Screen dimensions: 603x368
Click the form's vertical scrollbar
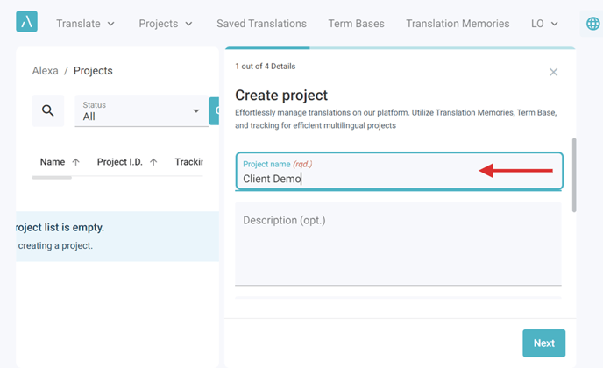coord(574,175)
